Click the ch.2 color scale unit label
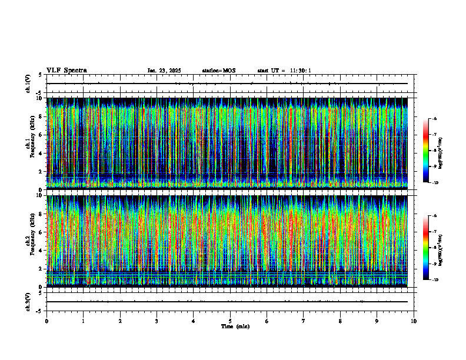The width and height of the screenshot is (466, 360). tap(441, 251)
